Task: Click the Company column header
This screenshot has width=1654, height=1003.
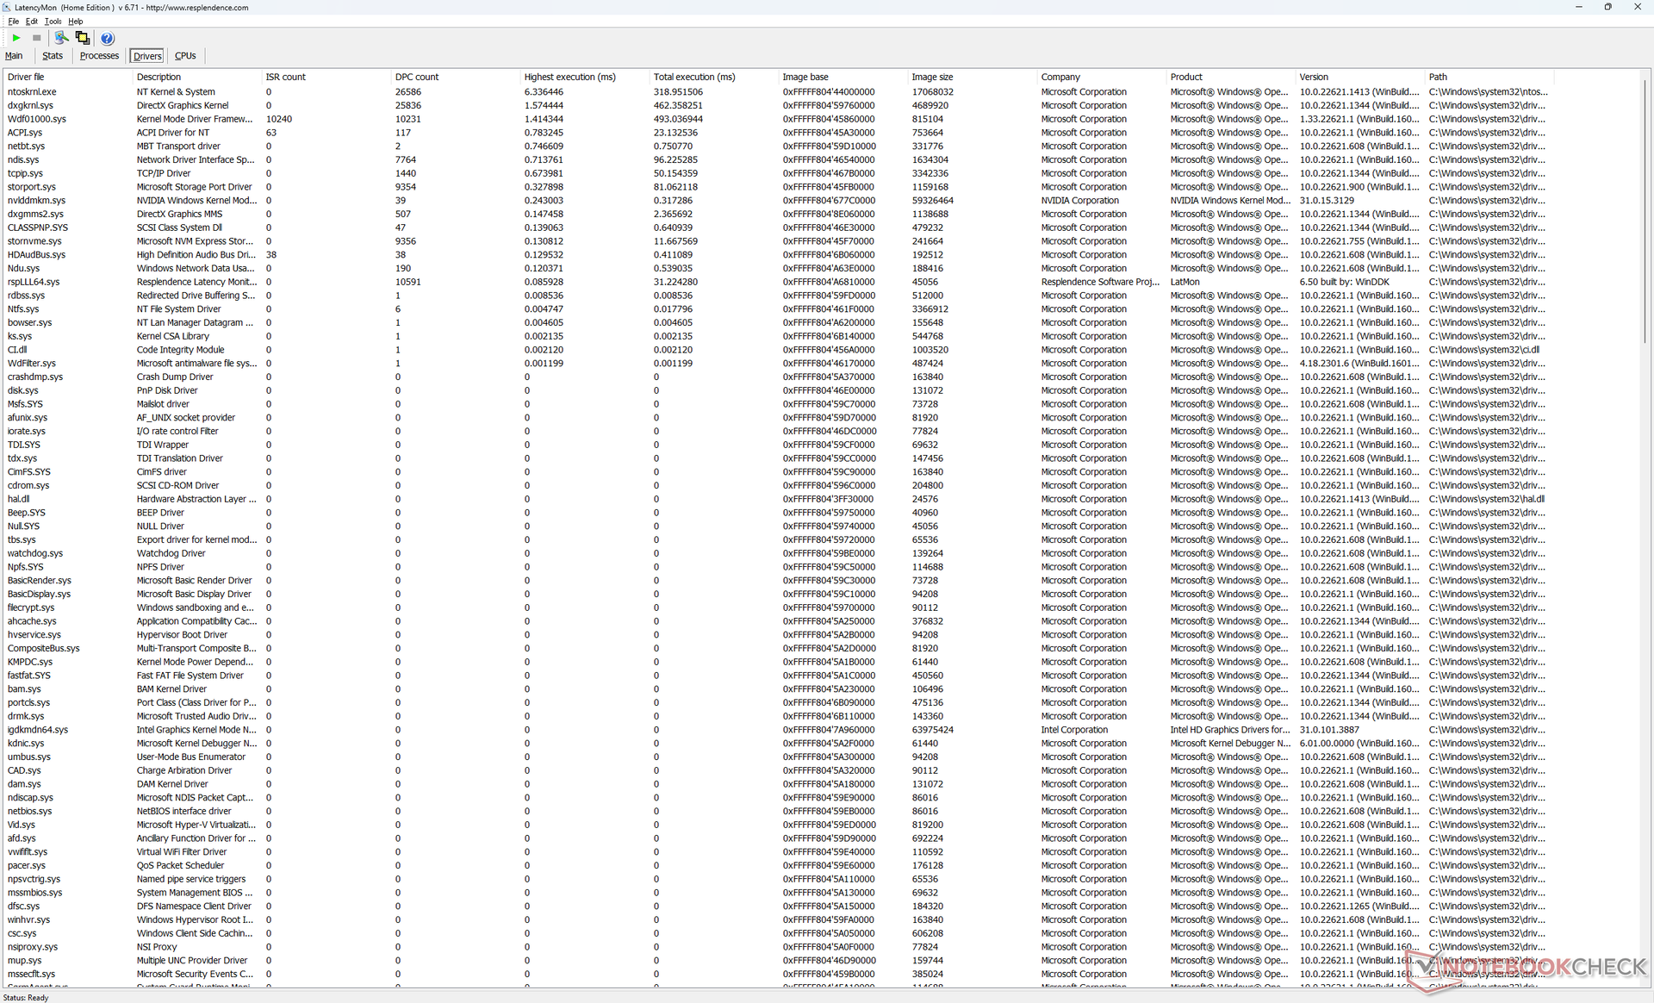Action: [1101, 77]
